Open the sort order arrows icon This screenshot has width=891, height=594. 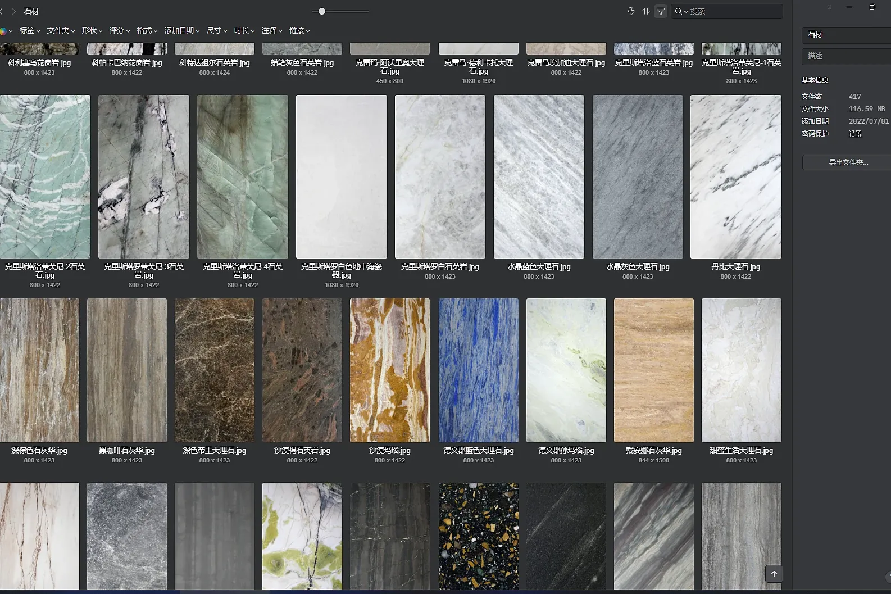pos(646,11)
